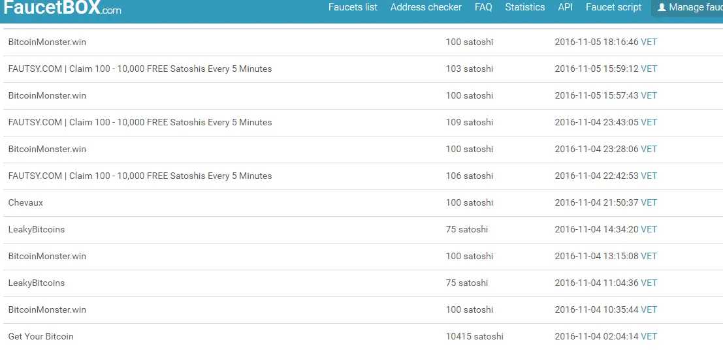The height and width of the screenshot is (363, 723).
Task: Click the 10415 satoshi amount
Action: tap(474, 336)
